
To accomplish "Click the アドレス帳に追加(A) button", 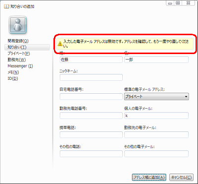I will point(149,178).
